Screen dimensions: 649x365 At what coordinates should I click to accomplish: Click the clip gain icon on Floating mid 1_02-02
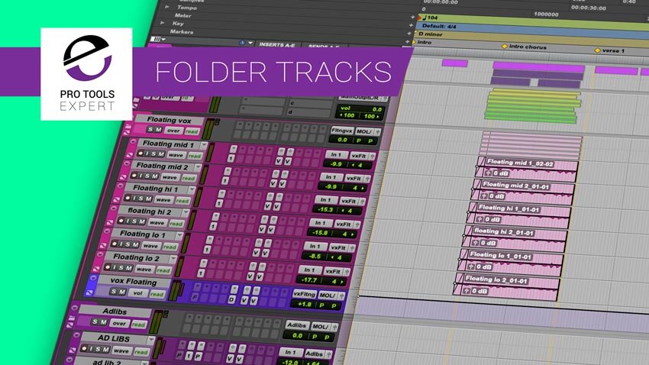pos(489,173)
